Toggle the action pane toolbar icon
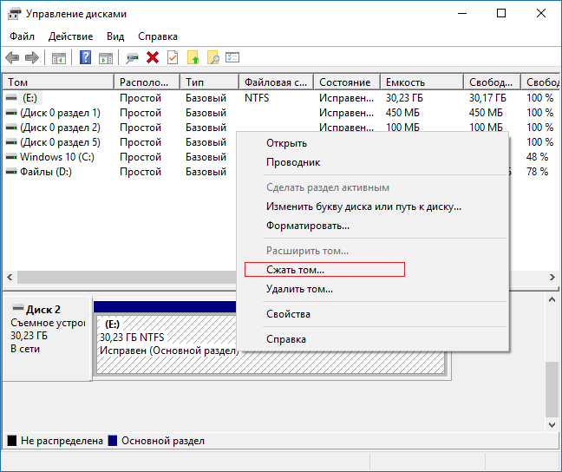Image resolution: width=562 pixels, height=472 pixels. coord(106,57)
